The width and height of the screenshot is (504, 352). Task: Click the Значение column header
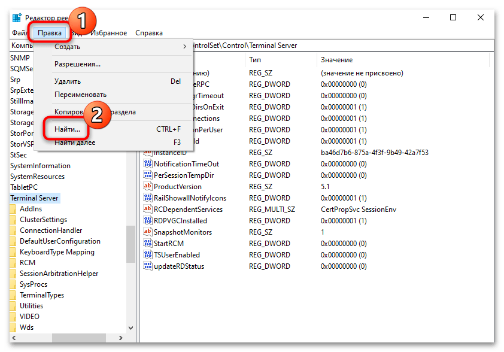pyautogui.click(x=403, y=60)
